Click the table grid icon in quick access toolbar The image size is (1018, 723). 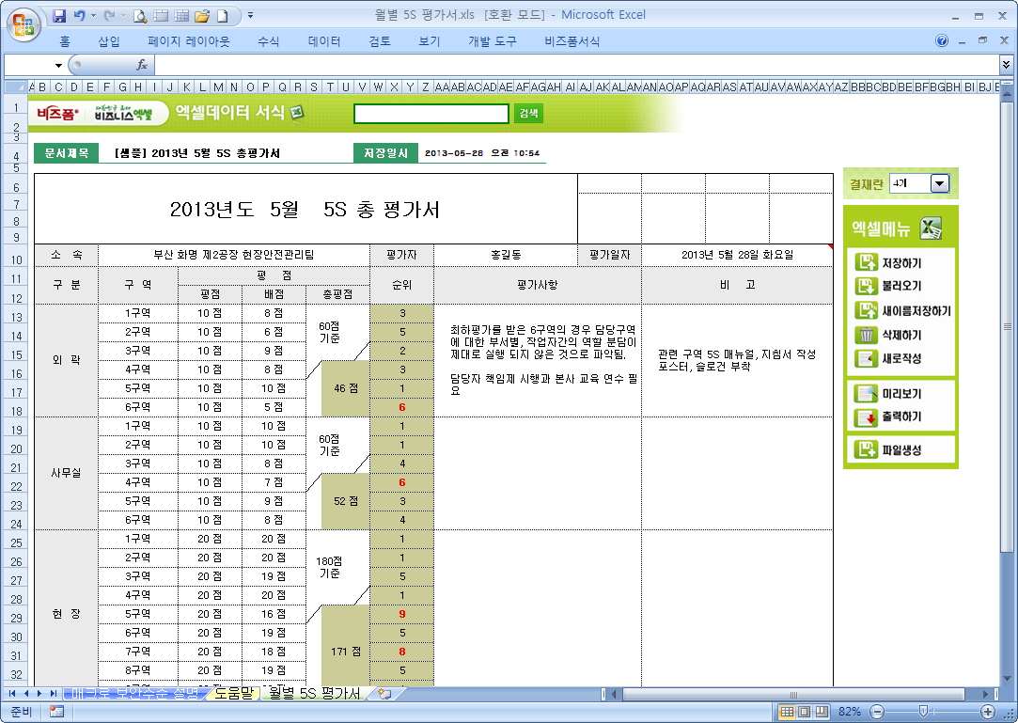point(181,16)
